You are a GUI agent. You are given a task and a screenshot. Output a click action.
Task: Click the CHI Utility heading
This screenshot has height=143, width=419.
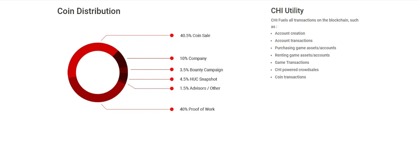[x=287, y=11]
